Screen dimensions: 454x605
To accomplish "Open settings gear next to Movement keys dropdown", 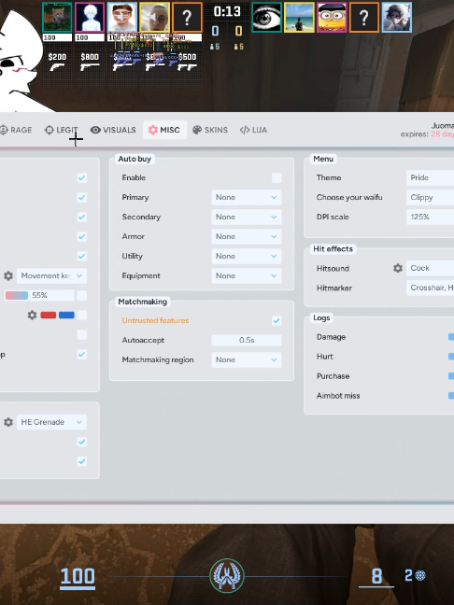I will 8,275.
